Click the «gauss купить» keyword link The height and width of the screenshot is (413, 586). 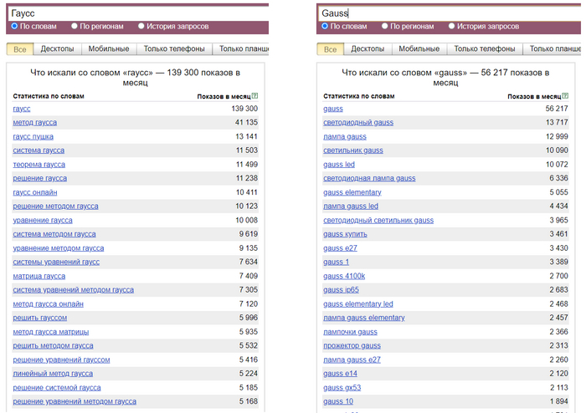[344, 234]
